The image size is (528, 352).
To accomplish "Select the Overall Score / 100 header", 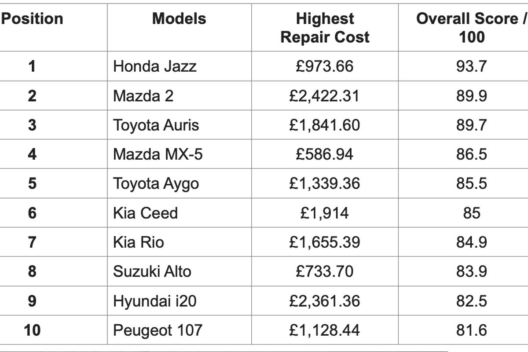I will [472, 28].
